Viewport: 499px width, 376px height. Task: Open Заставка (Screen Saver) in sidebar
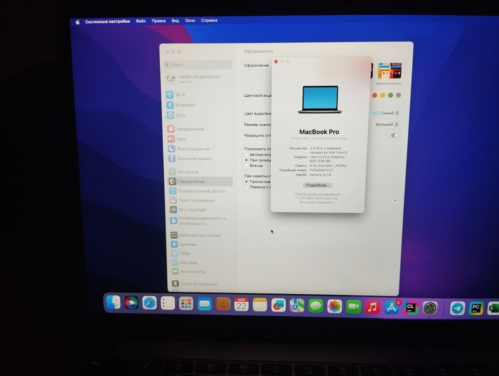coord(185,263)
